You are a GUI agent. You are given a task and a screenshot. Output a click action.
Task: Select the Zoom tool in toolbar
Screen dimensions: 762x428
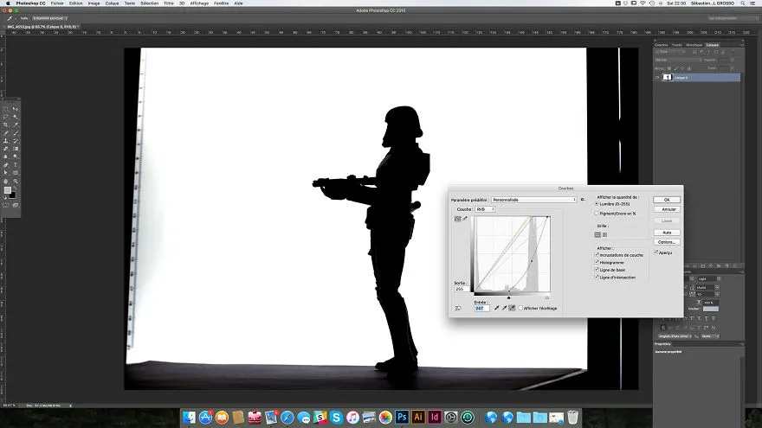click(x=16, y=181)
